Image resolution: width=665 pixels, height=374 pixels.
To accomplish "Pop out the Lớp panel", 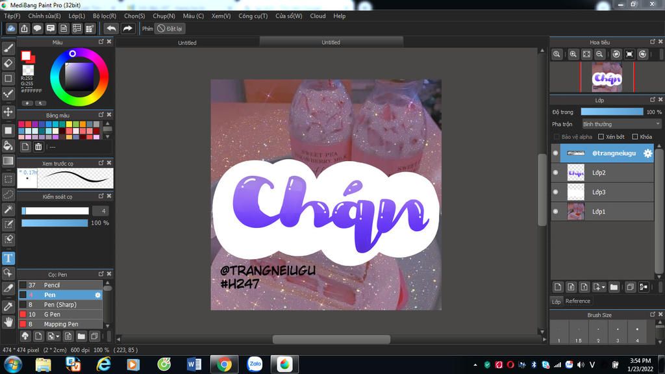I will (652, 99).
